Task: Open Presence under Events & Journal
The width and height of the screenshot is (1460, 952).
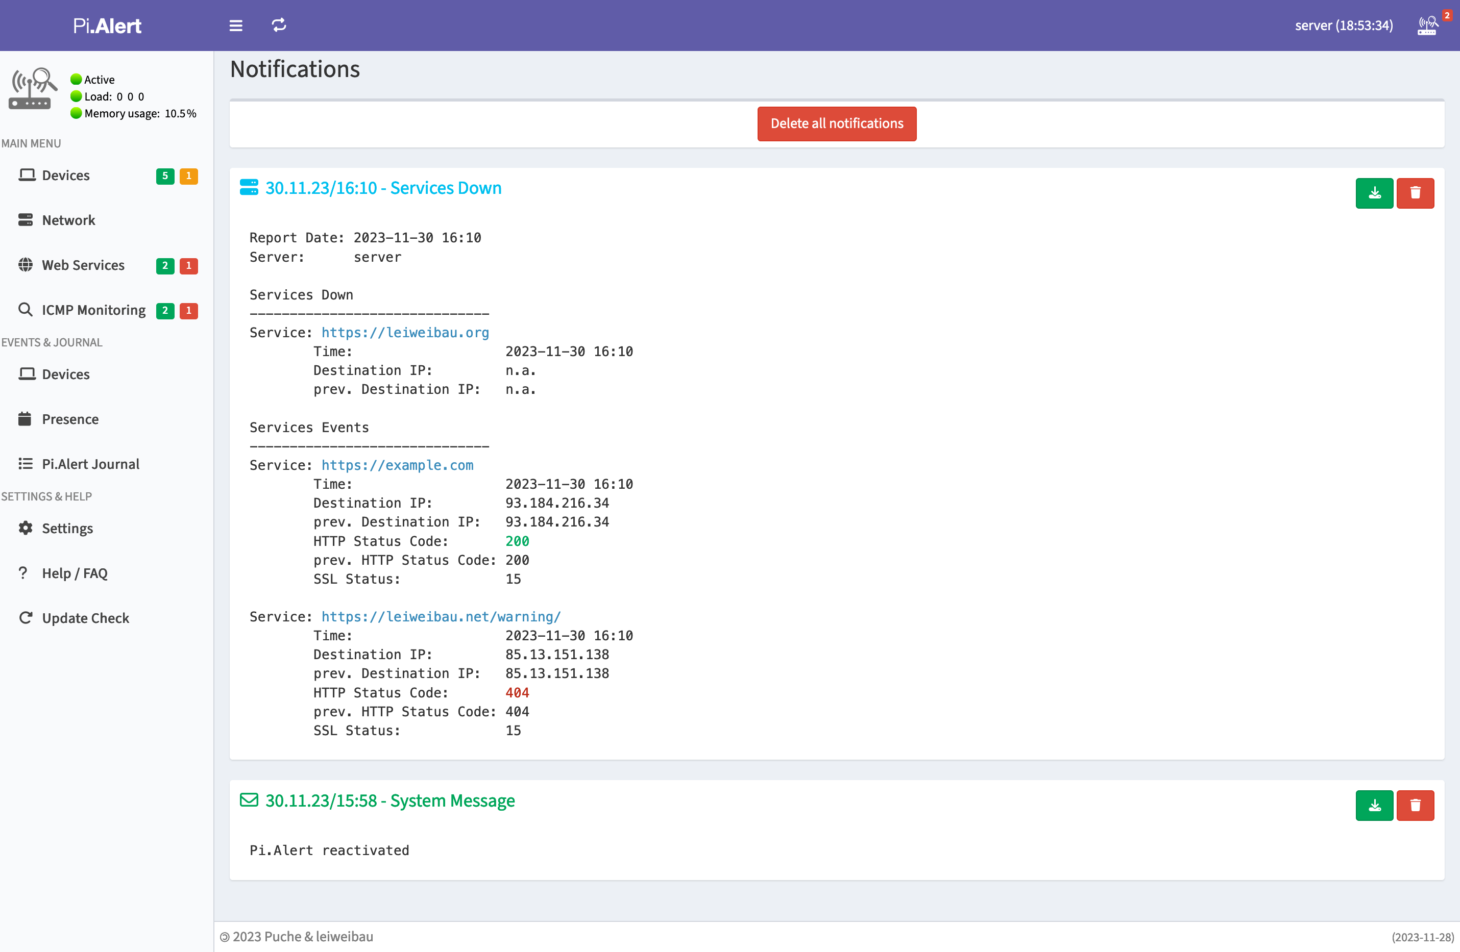Action: pos(70,419)
